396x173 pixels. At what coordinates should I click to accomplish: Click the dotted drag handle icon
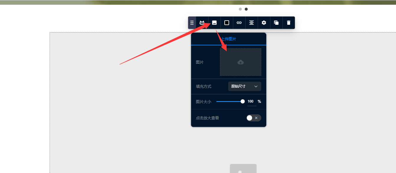click(x=192, y=23)
